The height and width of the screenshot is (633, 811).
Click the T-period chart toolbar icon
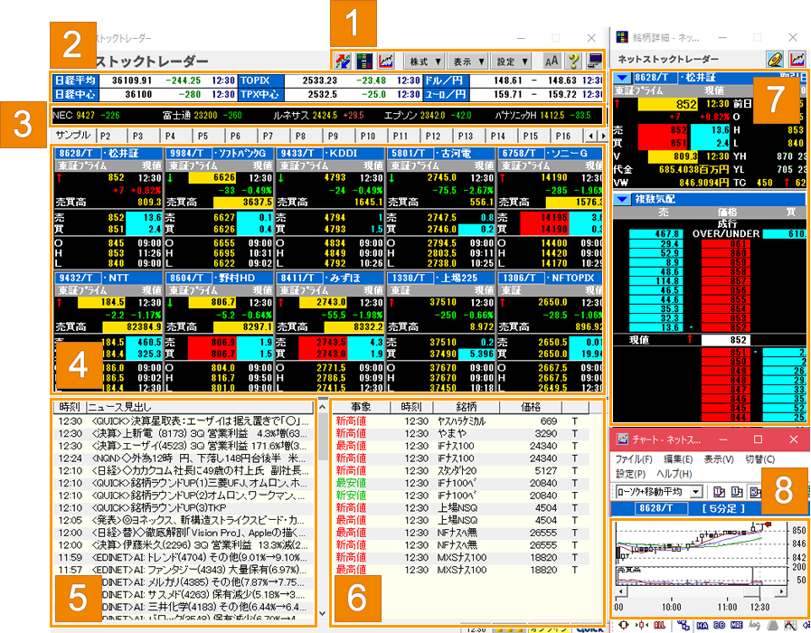pos(720,492)
